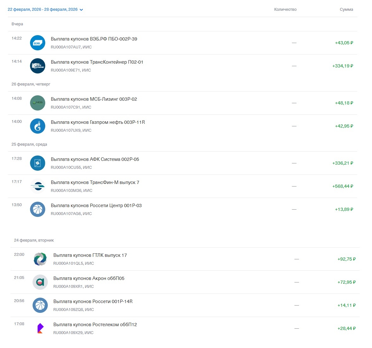This screenshot has height=348, width=372.
Task: Click the Сумма column header
Action: [346, 9]
